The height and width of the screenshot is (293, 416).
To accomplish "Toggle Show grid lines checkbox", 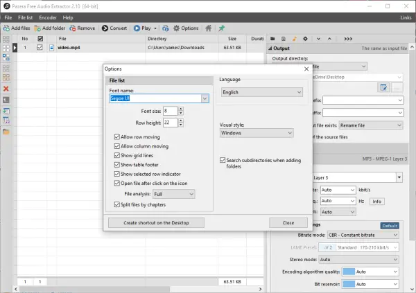I will pyautogui.click(x=117, y=155).
